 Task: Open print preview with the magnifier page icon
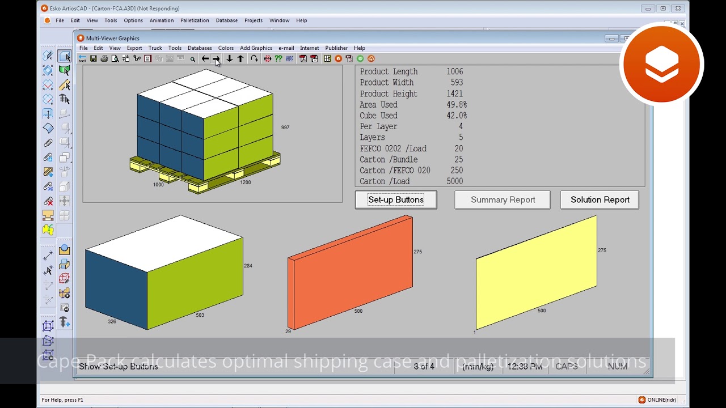pos(115,58)
